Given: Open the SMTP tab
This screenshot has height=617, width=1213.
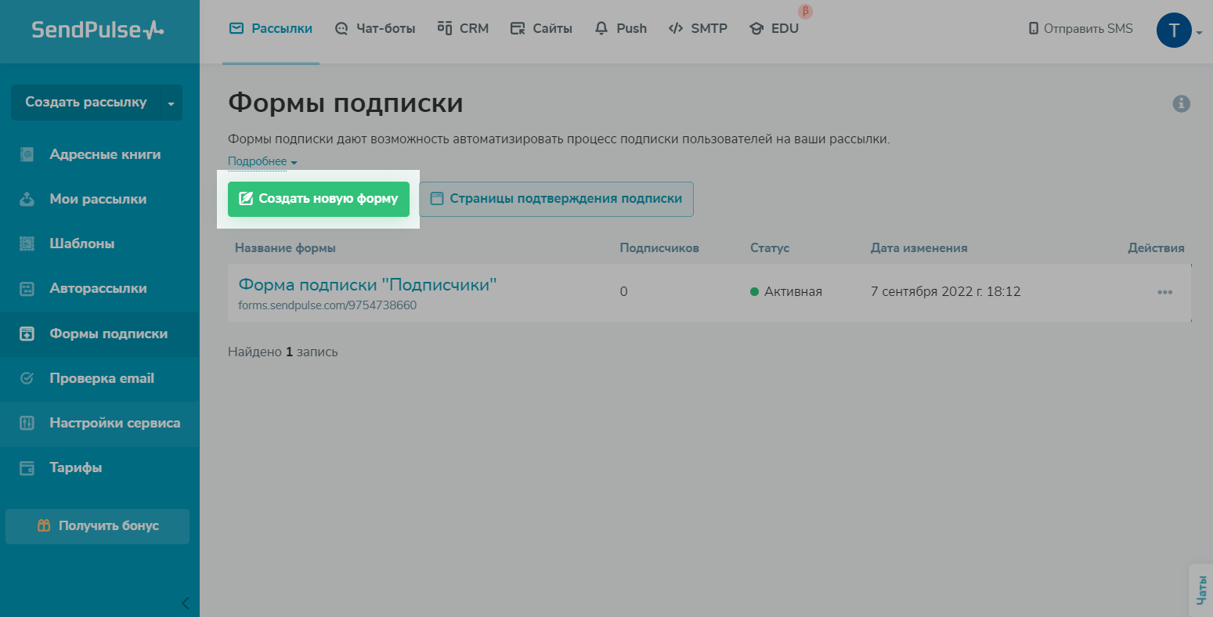Looking at the screenshot, I should pos(698,29).
